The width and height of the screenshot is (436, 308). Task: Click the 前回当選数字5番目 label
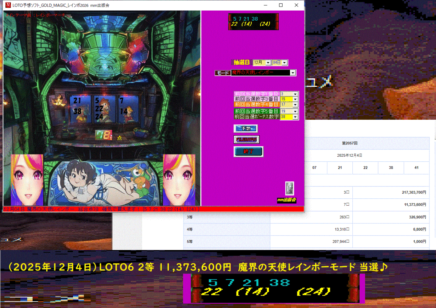(257, 111)
